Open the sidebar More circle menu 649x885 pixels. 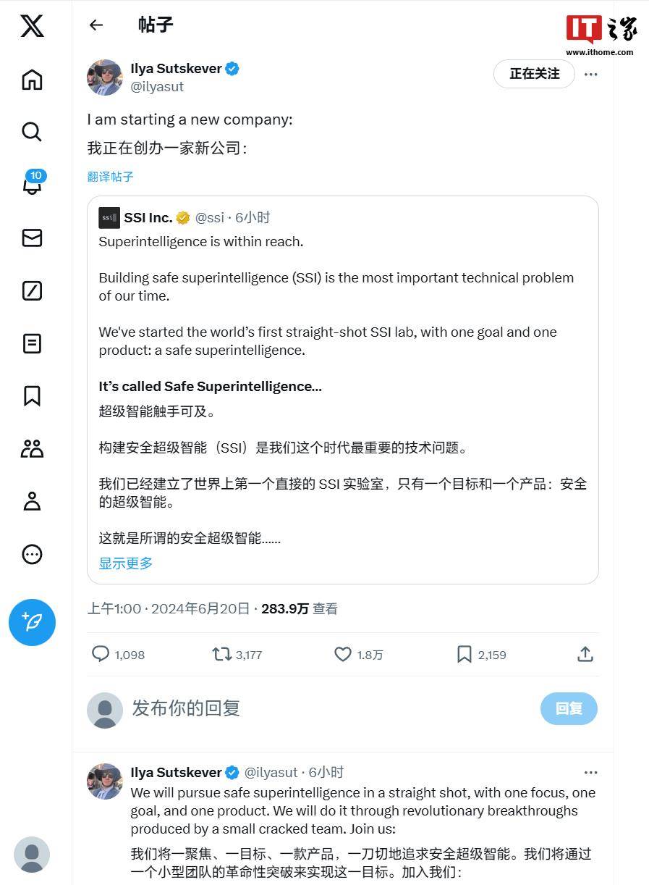32,554
